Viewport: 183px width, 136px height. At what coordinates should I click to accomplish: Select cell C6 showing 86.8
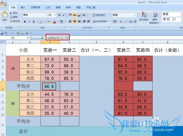(x=50, y=86)
